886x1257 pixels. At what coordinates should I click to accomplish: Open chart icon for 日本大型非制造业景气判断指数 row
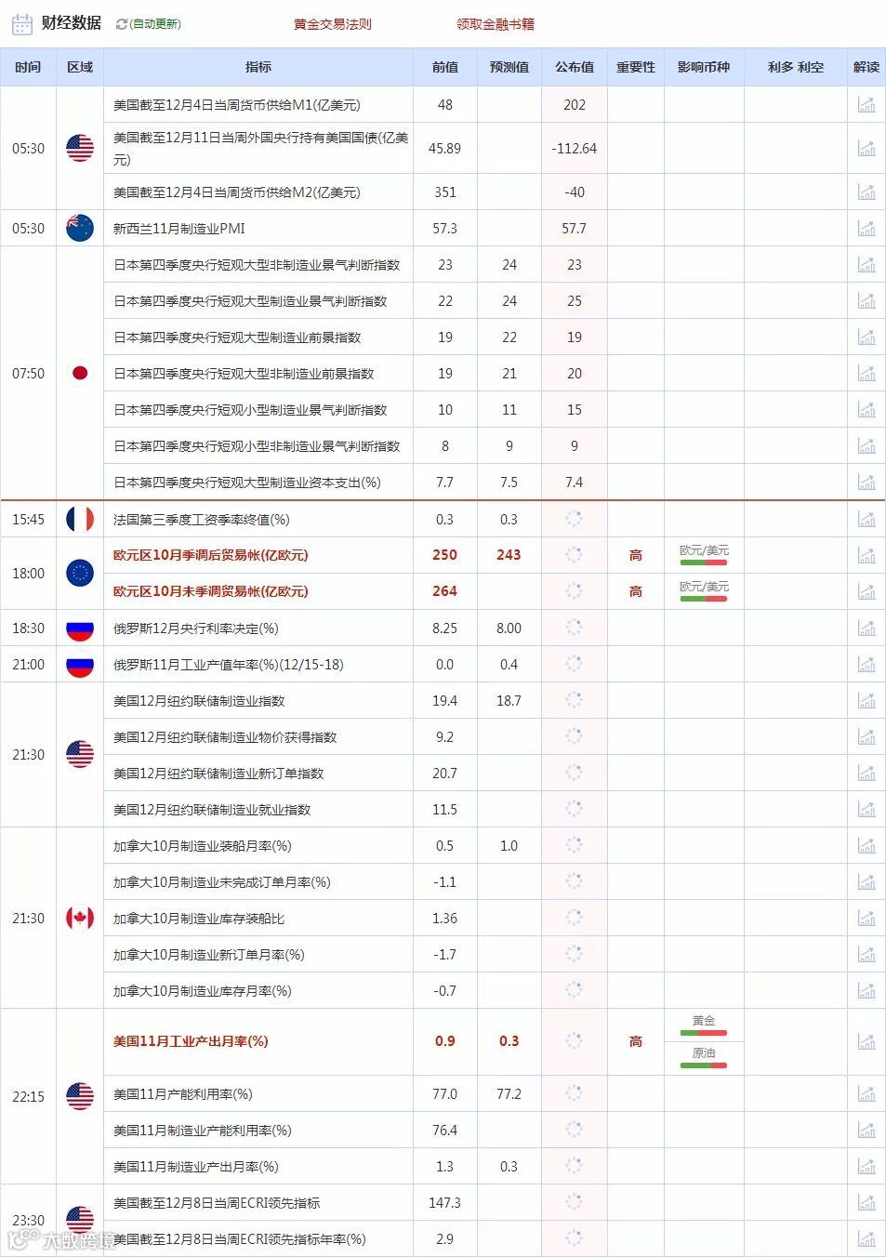(x=866, y=264)
